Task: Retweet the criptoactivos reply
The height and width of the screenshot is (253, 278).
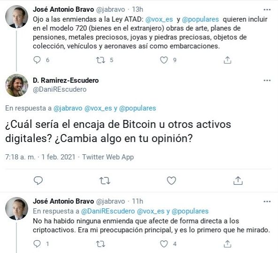Action: [100, 244]
